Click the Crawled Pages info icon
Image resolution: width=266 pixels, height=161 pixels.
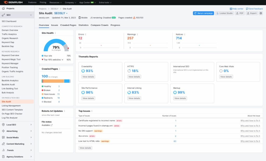60,69
